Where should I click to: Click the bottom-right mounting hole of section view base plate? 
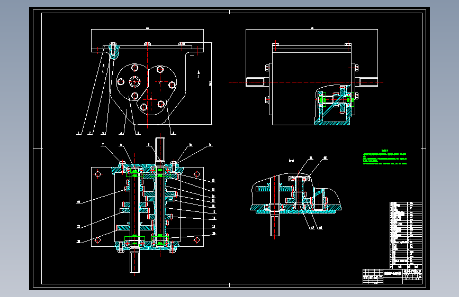(x=197, y=240)
